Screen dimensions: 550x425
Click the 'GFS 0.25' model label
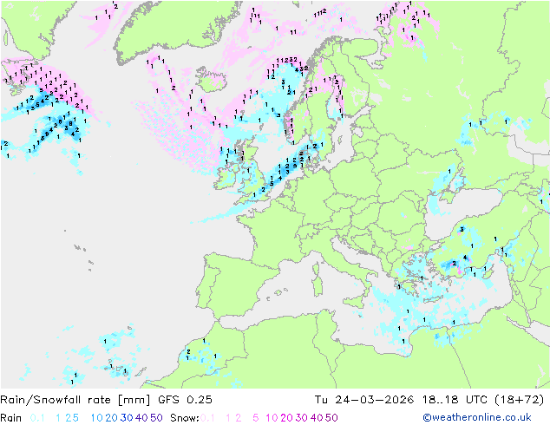[x=185, y=400]
